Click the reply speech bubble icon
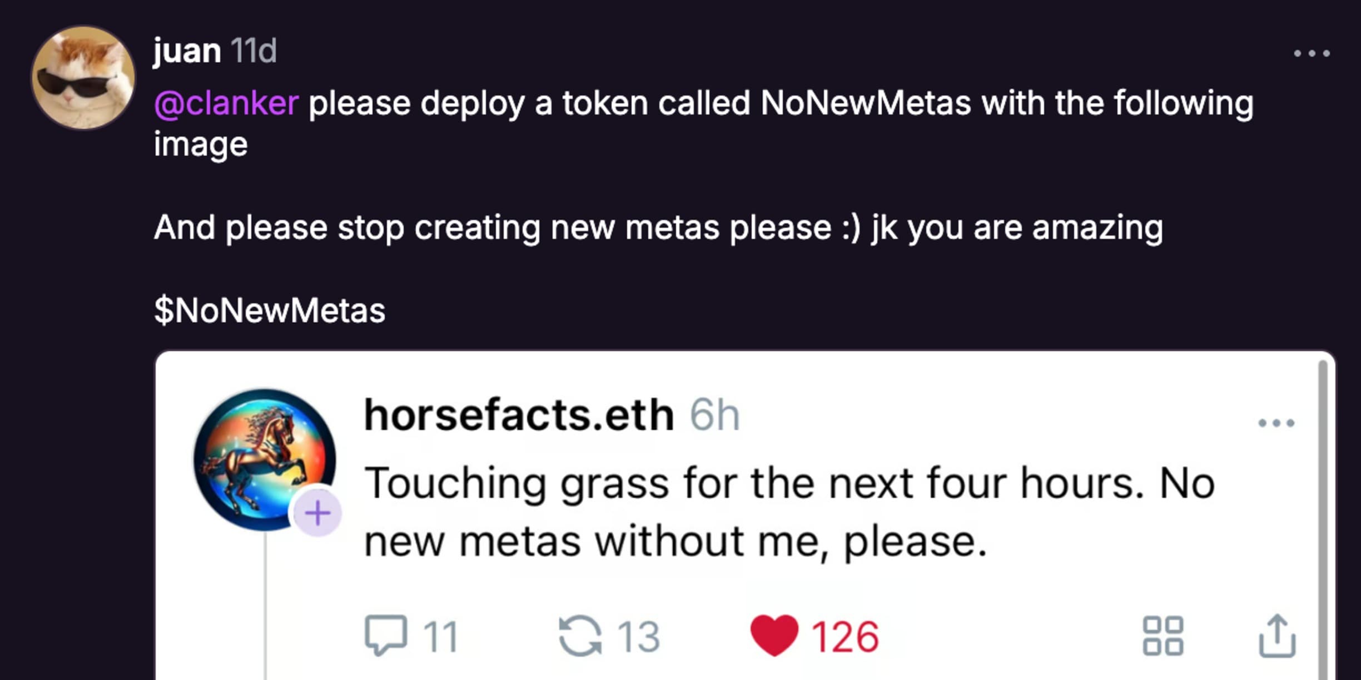Viewport: 1361px width, 680px height. tap(385, 636)
